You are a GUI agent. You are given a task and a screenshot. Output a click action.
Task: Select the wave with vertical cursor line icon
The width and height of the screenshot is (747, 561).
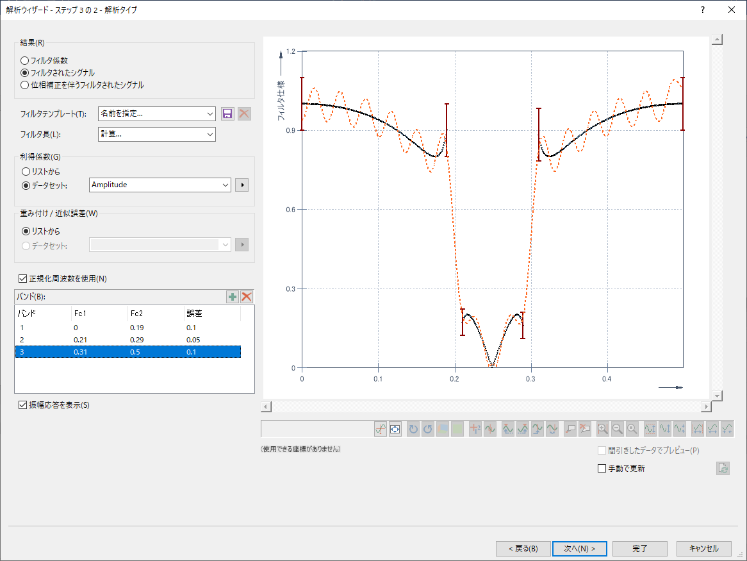click(x=489, y=429)
